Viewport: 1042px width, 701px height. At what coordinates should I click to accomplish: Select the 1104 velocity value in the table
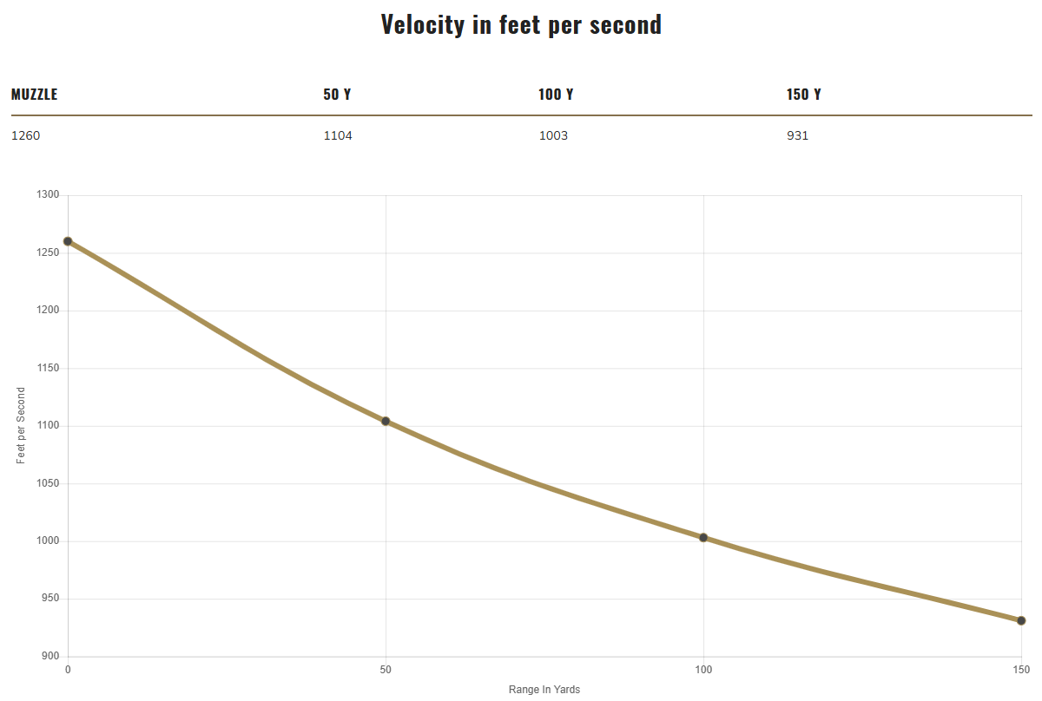[338, 136]
